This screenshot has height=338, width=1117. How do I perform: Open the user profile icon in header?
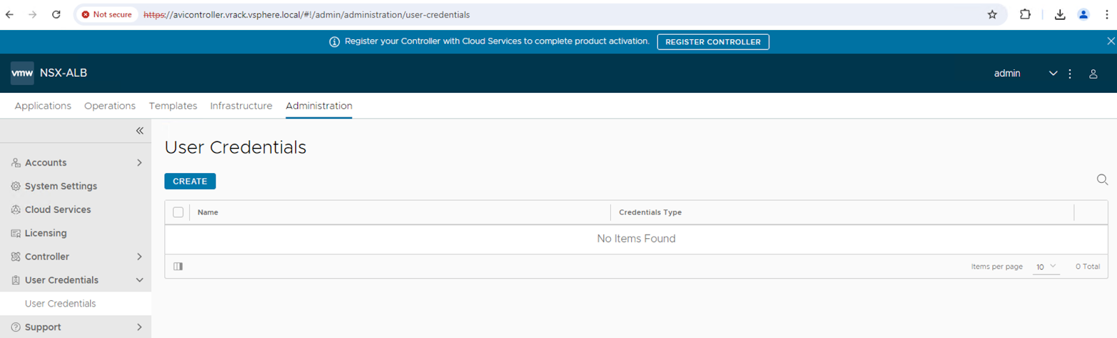pyautogui.click(x=1093, y=73)
